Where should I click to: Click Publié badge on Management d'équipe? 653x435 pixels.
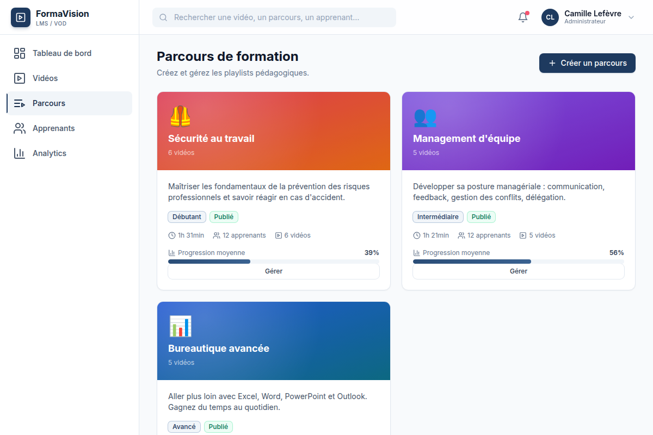point(481,217)
